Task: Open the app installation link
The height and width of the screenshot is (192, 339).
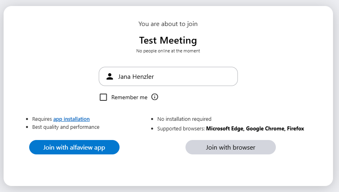Action: (71, 119)
